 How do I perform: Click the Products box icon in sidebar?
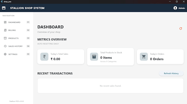point(5,38)
